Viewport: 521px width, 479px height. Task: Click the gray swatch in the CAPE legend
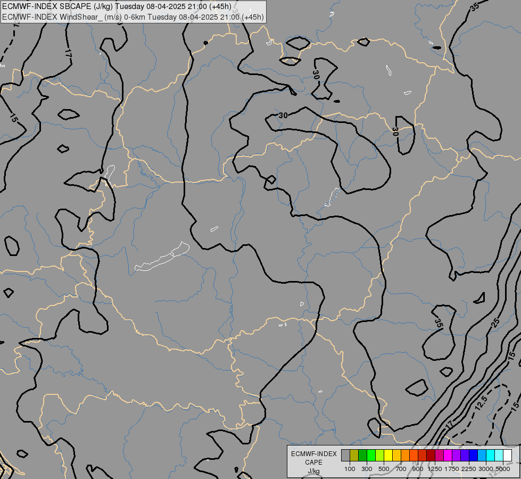point(345,455)
